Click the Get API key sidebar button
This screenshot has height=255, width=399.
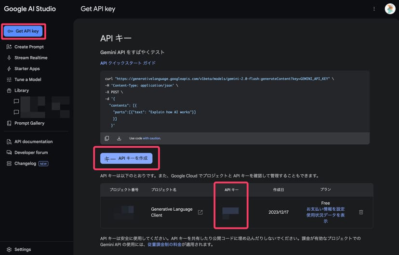(24, 31)
